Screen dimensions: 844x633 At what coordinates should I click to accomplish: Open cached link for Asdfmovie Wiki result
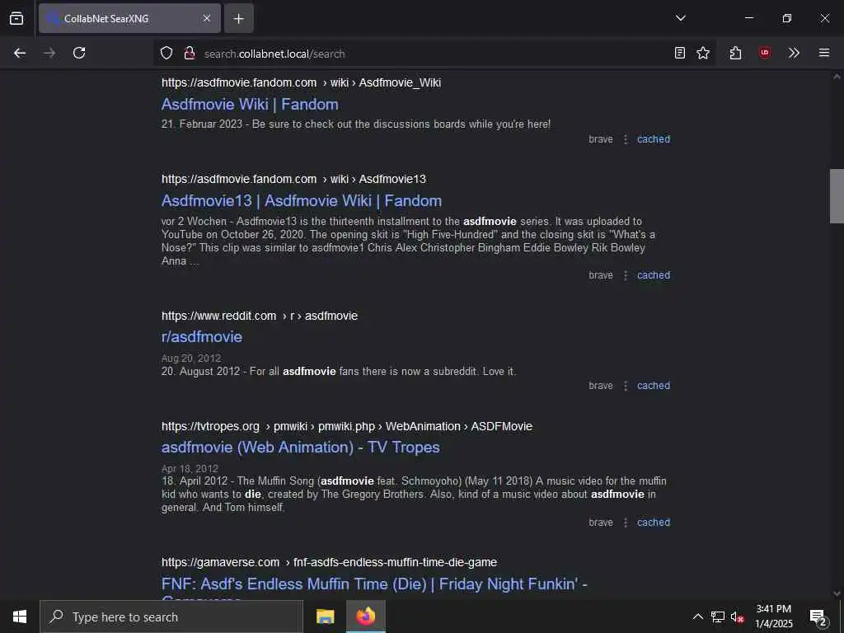654,138
